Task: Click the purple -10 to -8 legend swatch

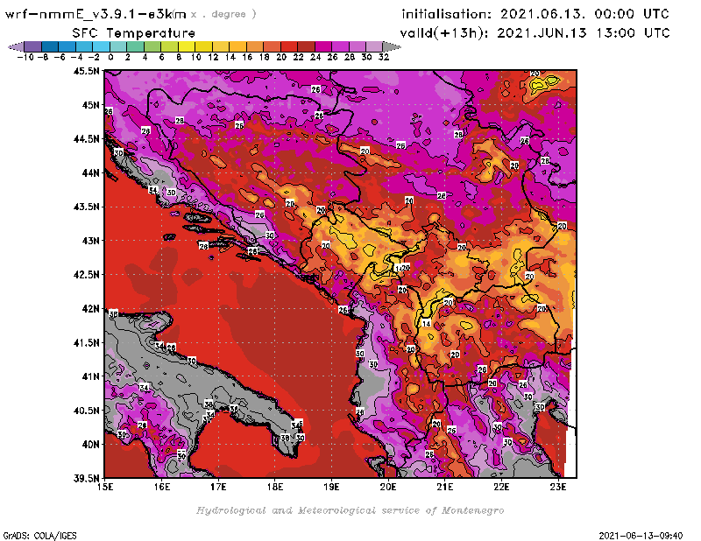Action: point(33,47)
